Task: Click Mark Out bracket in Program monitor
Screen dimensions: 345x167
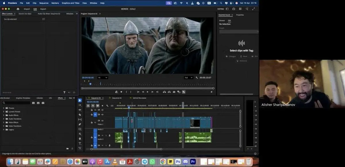Action: coord(131,92)
